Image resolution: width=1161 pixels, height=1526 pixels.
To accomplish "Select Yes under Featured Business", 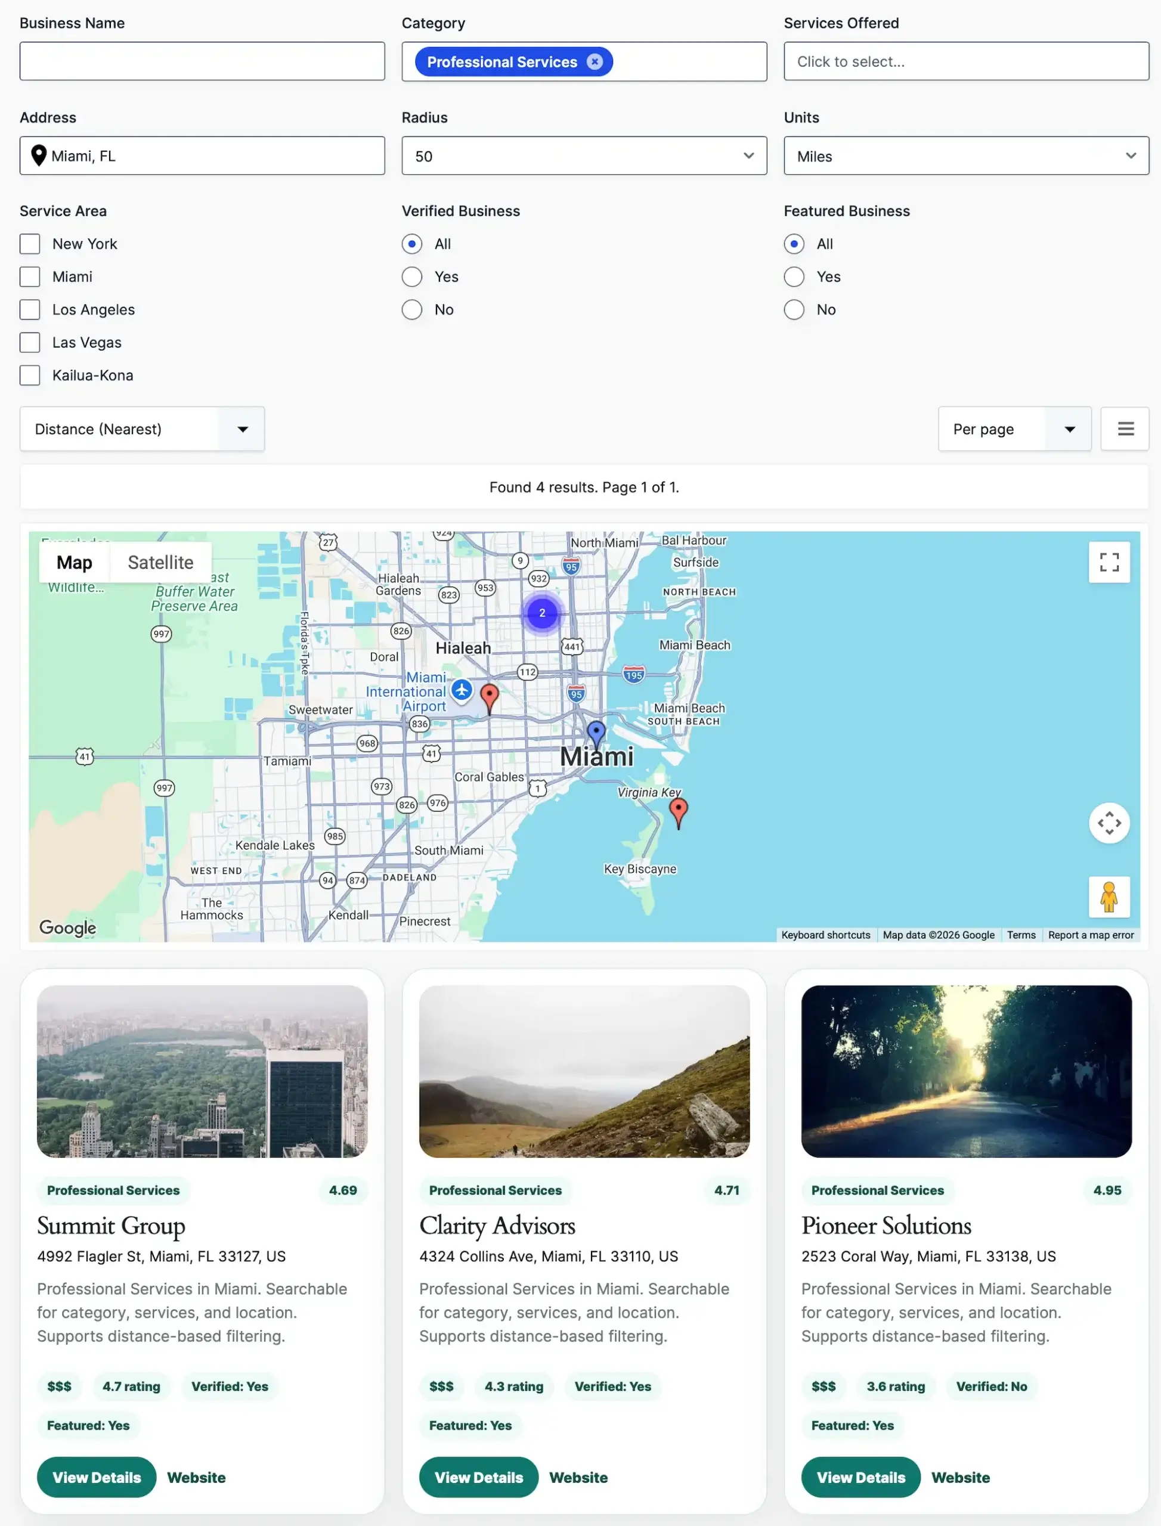I will coord(794,277).
